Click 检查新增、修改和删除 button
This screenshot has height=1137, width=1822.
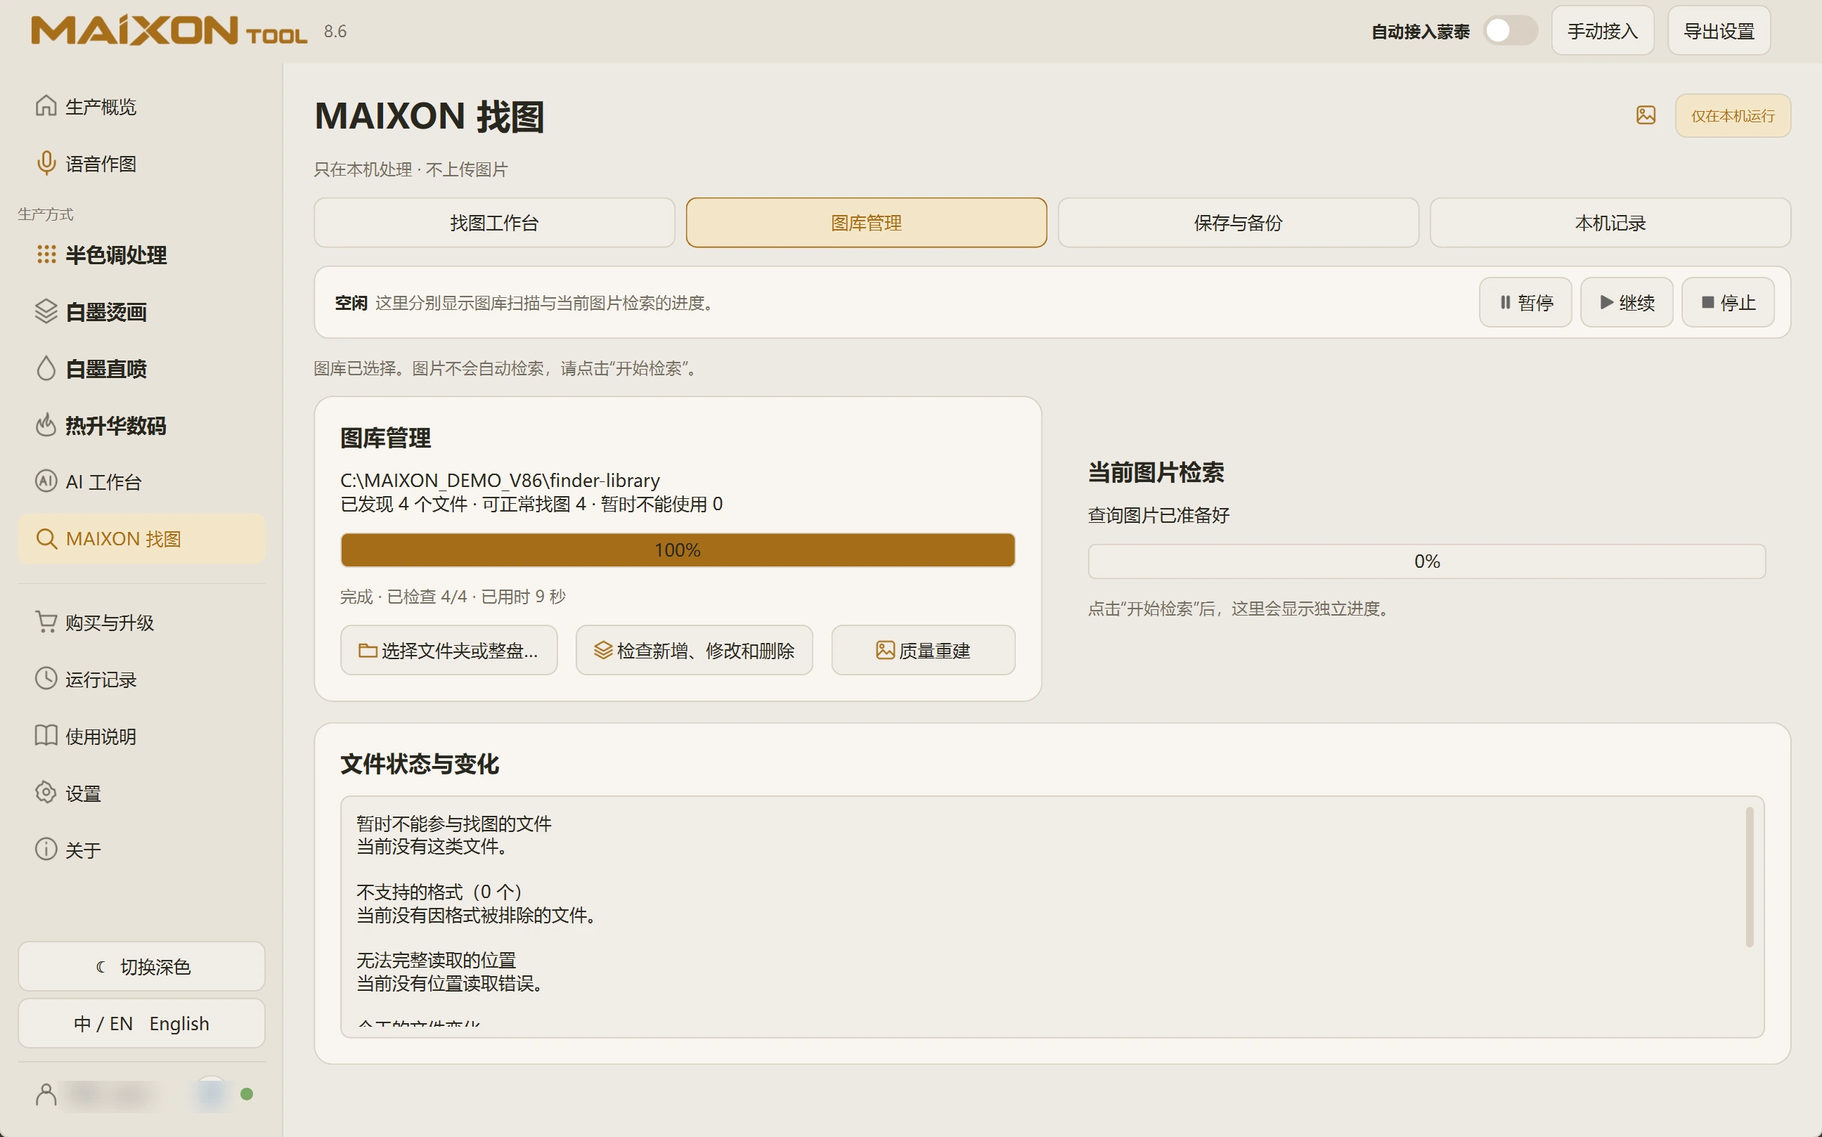[694, 651]
